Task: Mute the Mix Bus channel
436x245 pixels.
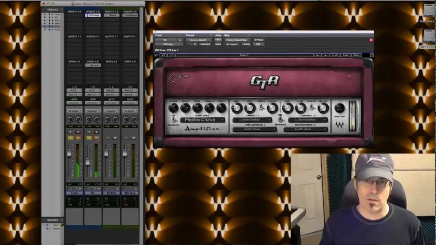Action: pos(133,138)
